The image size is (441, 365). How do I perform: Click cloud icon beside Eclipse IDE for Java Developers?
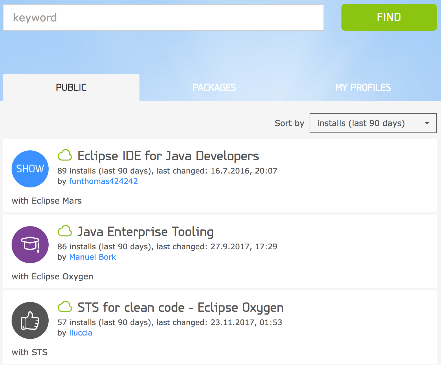(x=65, y=155)
